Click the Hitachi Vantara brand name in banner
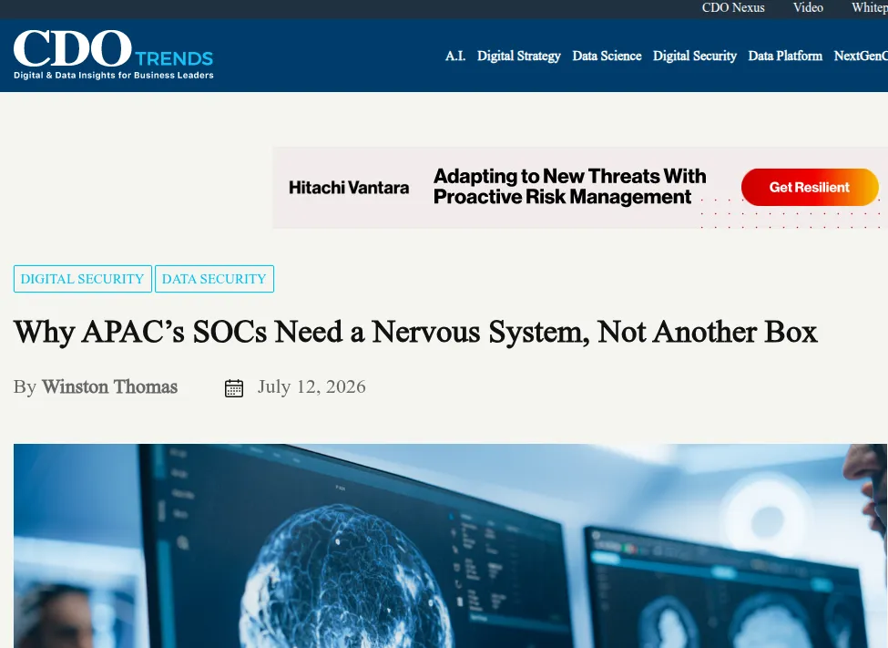888x648 pixels. (349, 188)
